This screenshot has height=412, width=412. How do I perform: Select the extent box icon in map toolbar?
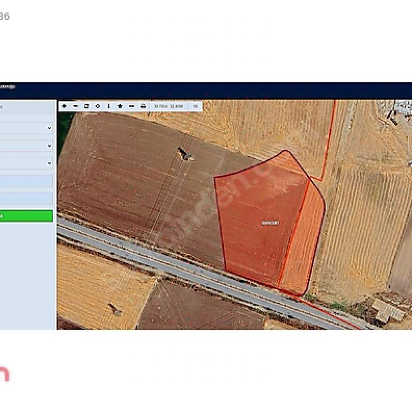point(87,106)
